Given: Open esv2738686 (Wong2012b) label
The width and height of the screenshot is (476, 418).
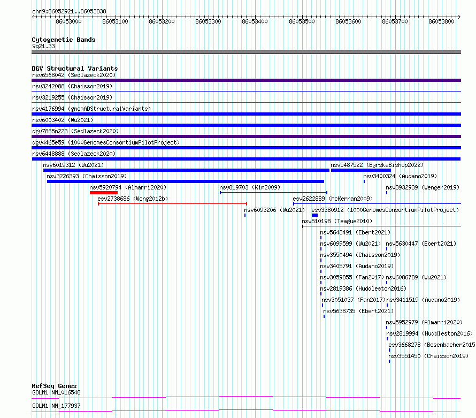Looking at the screenshot, I should point(133,199).
